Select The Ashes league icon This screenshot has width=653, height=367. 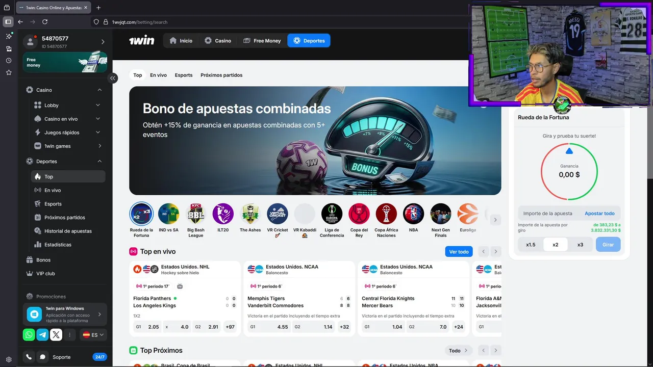(x=250, y=214)
